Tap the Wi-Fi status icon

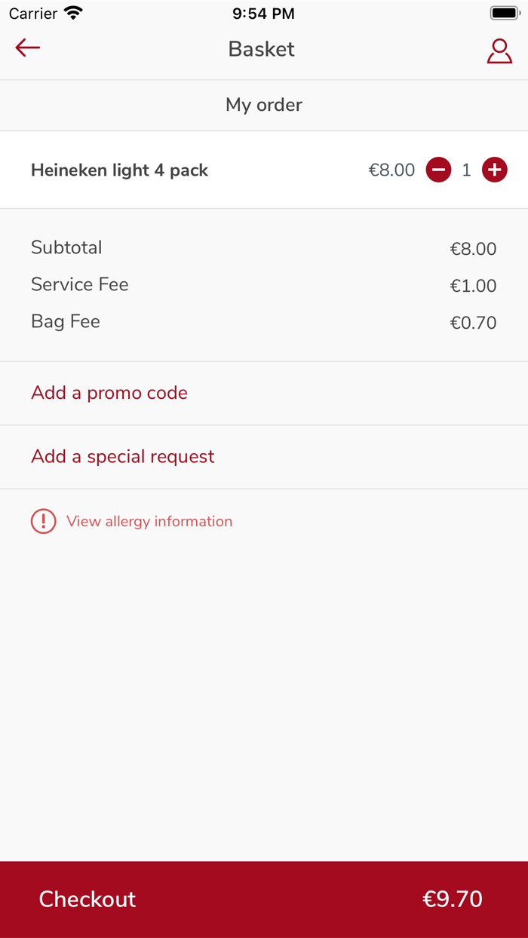point(73,14)
